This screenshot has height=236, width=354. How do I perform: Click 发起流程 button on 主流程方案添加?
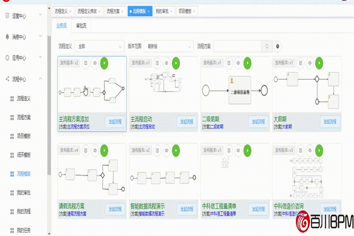[x=115, y=122]
